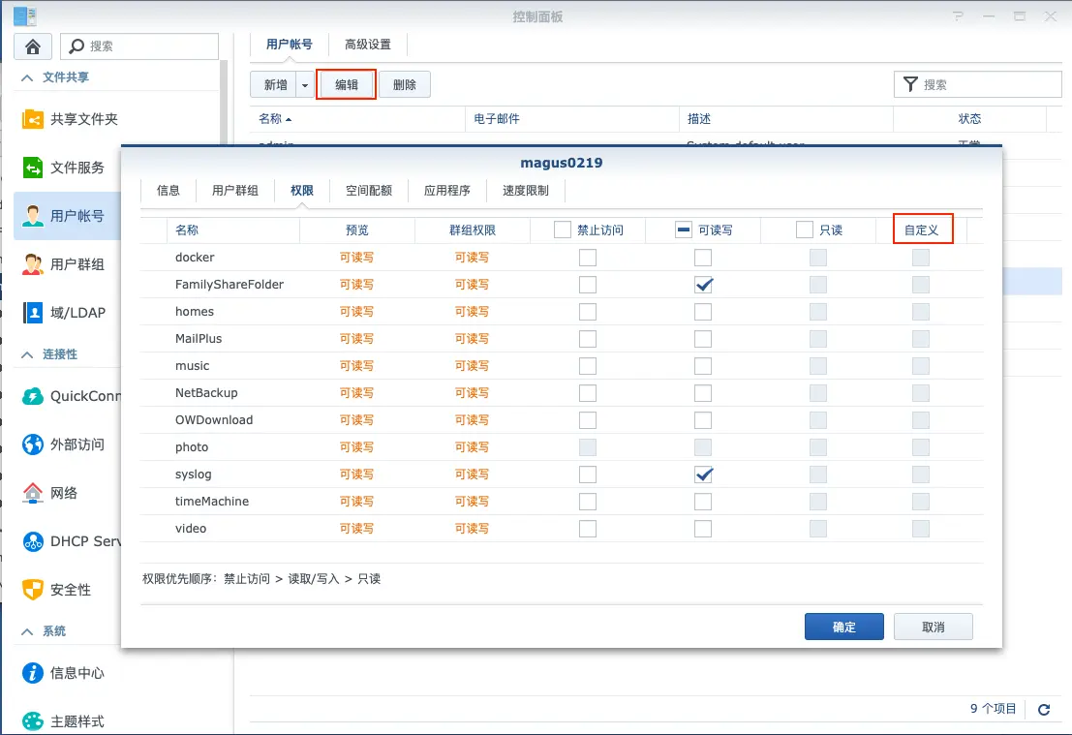This screenshot has width=1072, height=735.
Task: Switch to 空间配额 tab
Action: coord(369,190)
